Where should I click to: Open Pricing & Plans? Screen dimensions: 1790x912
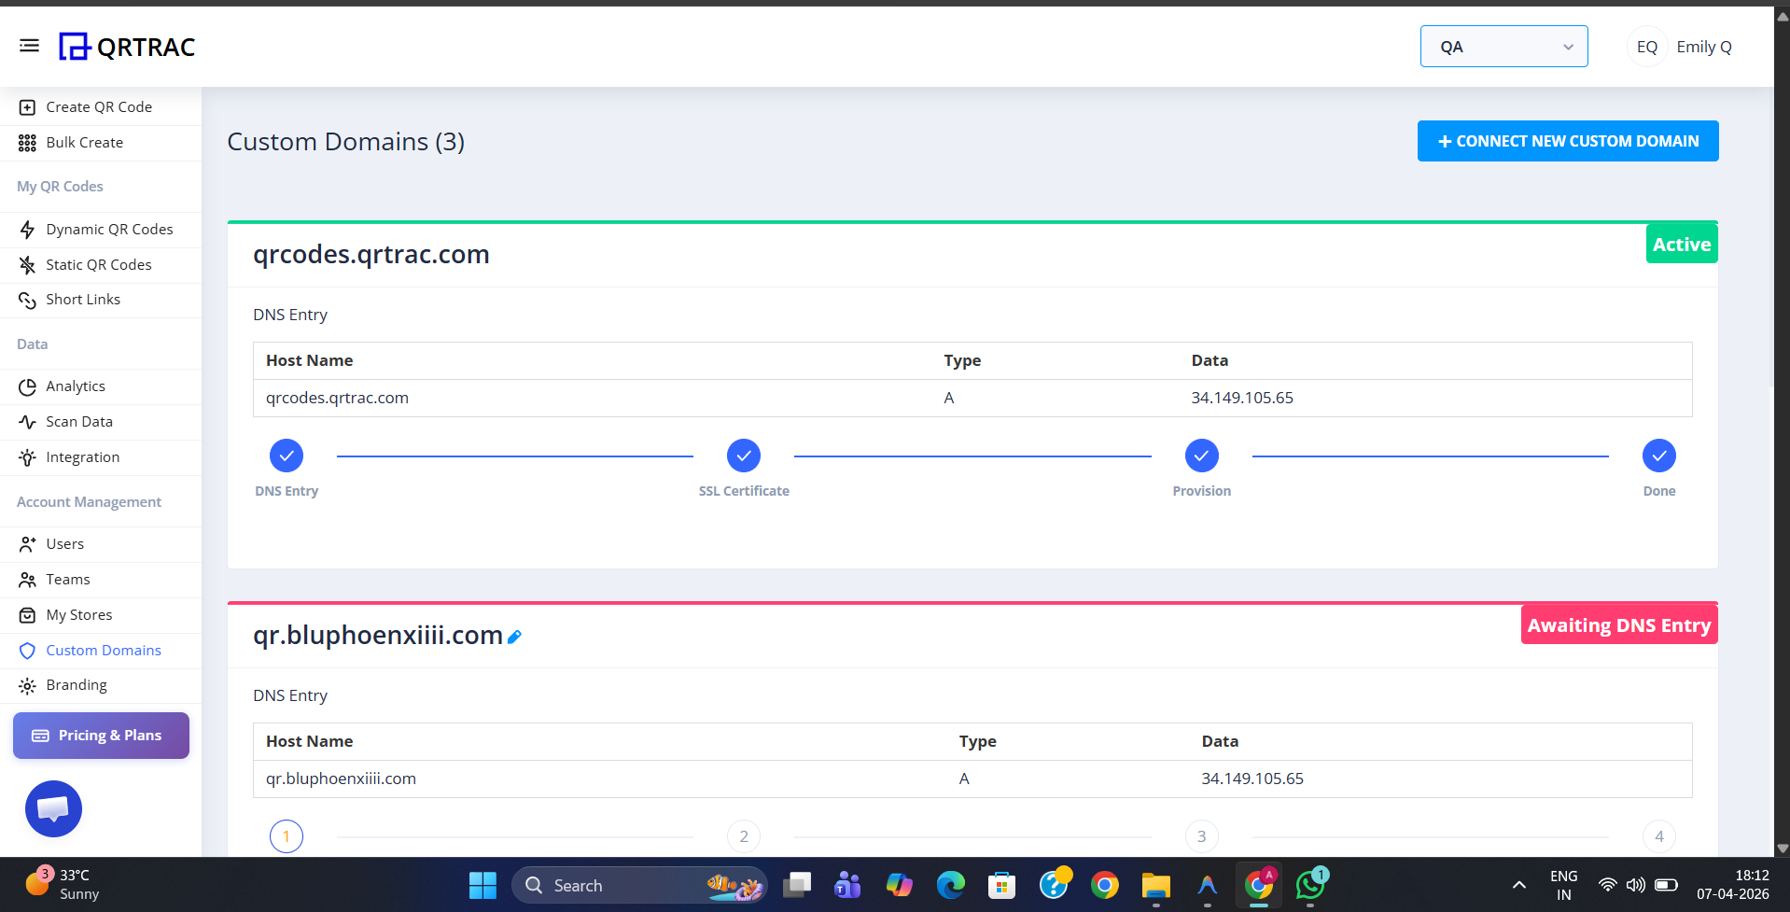(101, 736)
